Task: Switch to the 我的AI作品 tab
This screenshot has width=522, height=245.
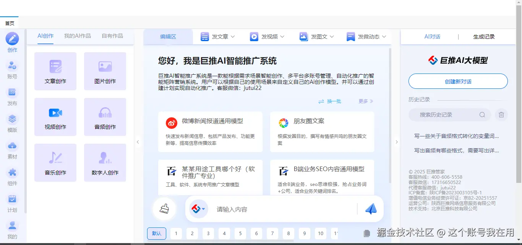Action: pyautogui.click(x=78, y=36)
